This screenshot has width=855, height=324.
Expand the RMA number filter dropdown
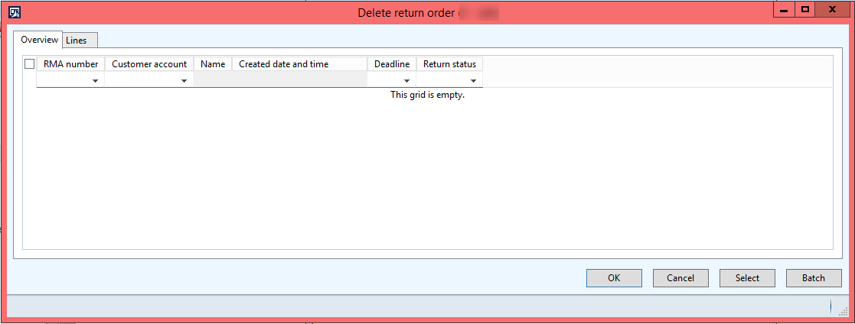click(x=96, y=80)
